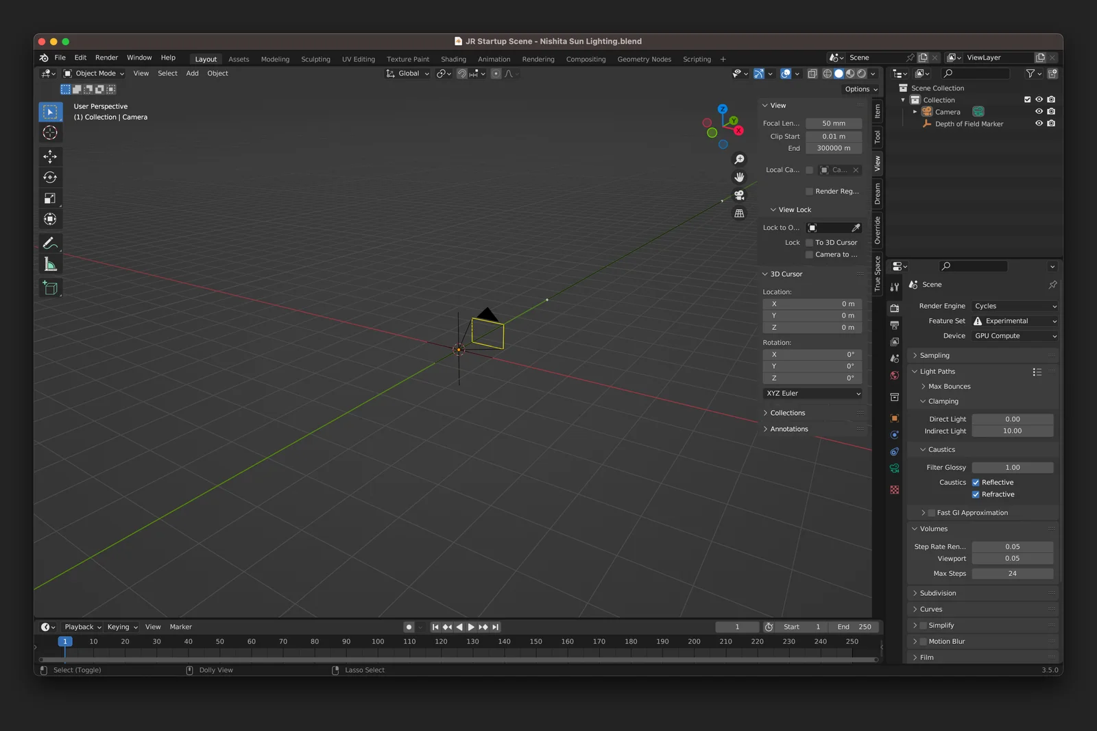Uncheck Refractive caustics

976,494
